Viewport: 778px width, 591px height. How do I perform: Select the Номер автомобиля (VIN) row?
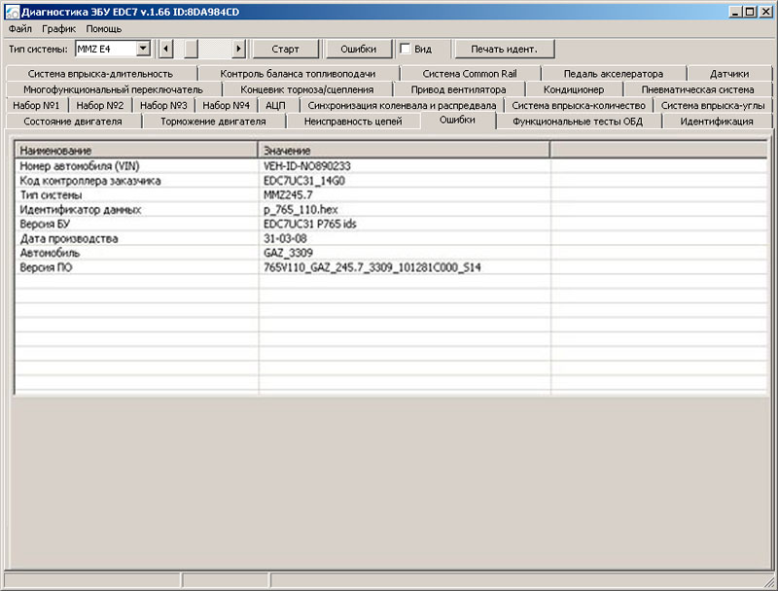tap(136, 166)
